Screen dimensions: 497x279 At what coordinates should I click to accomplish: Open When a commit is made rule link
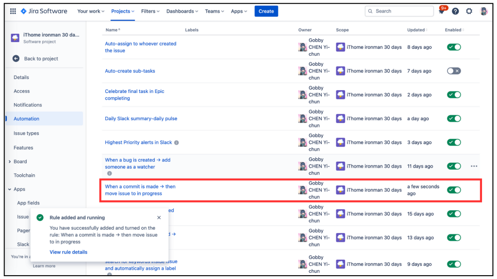140,190
